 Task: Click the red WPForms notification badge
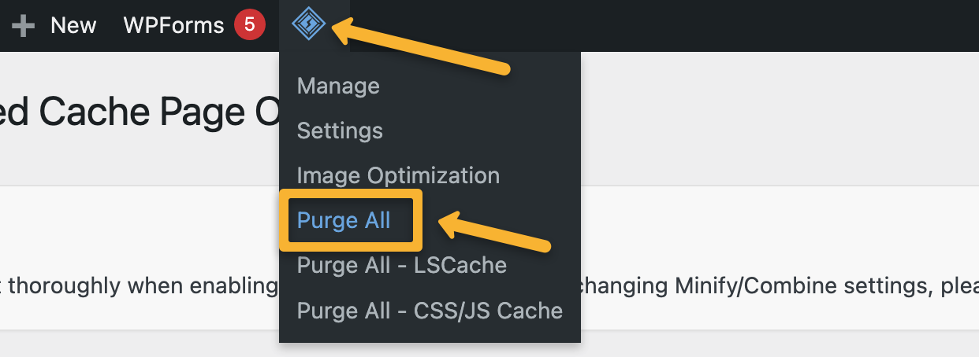point(249,25)
